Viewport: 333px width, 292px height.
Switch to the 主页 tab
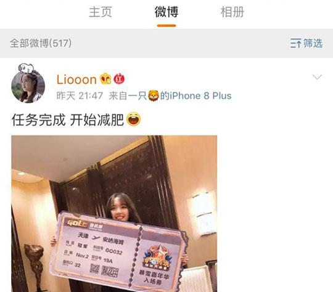tap(101, 12)
